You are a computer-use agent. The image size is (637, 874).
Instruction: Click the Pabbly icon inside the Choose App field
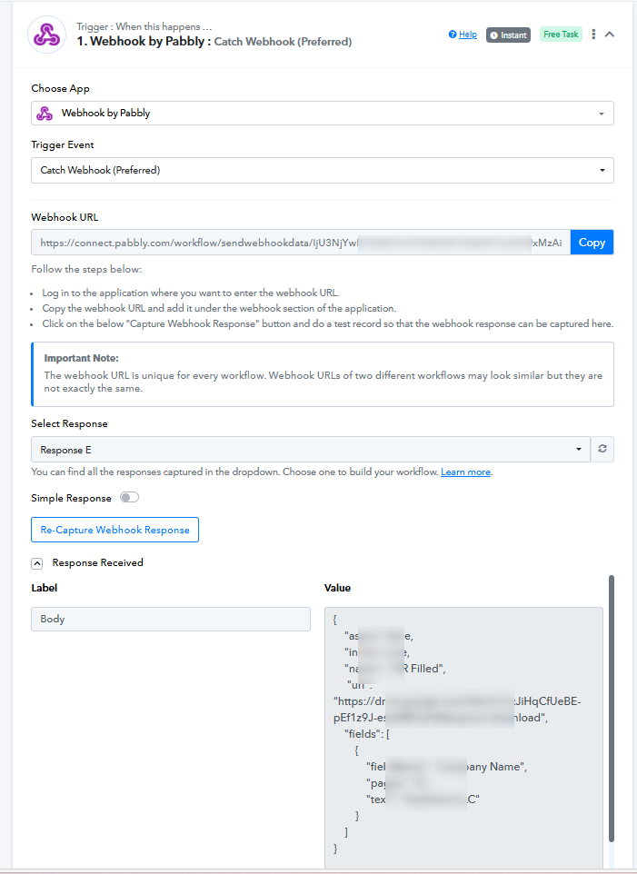[45, 114]
